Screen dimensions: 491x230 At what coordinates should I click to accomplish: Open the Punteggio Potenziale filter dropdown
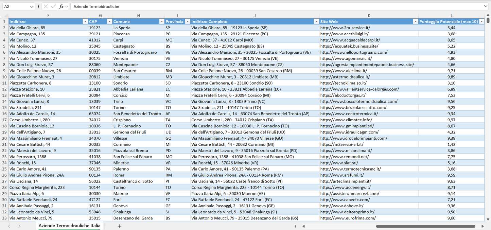482,21
